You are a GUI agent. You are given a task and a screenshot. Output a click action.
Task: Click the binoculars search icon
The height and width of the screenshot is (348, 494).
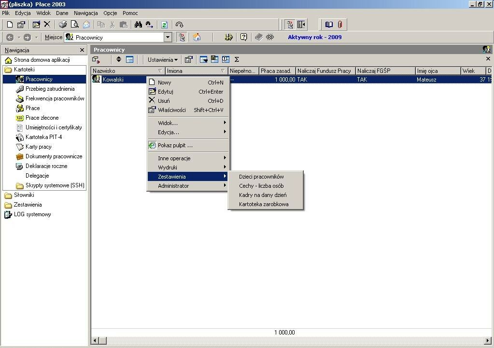[x=138, y=25]
